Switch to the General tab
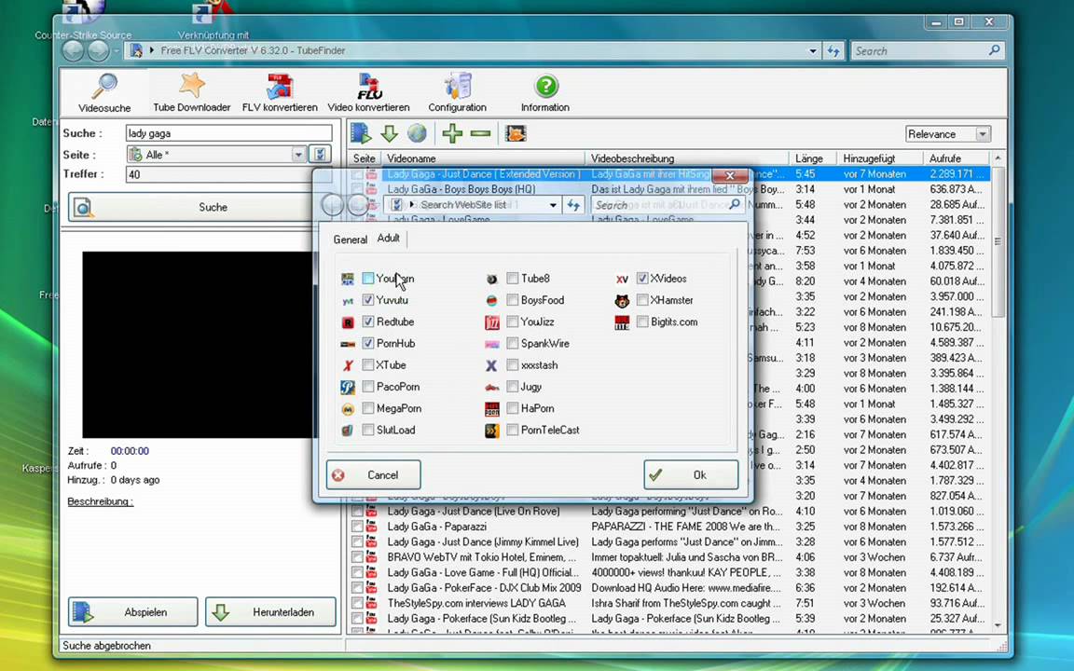This screenshot has width=1074, height=671. coord(350,240)
